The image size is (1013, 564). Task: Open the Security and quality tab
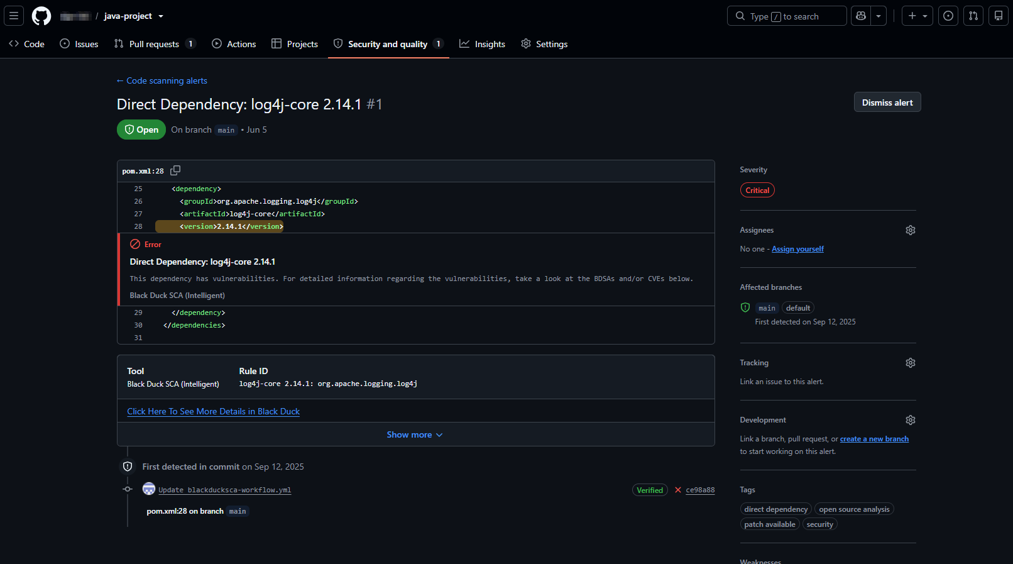(x=388, y=44)
